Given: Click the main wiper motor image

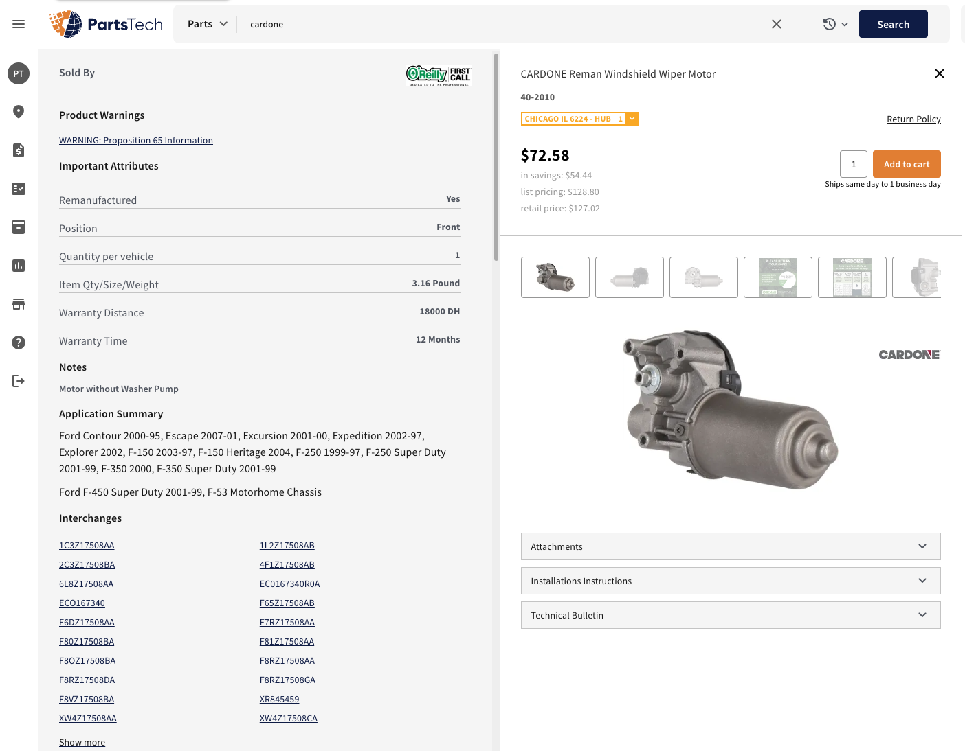Looking at the screenshot, I should point(731,410).
